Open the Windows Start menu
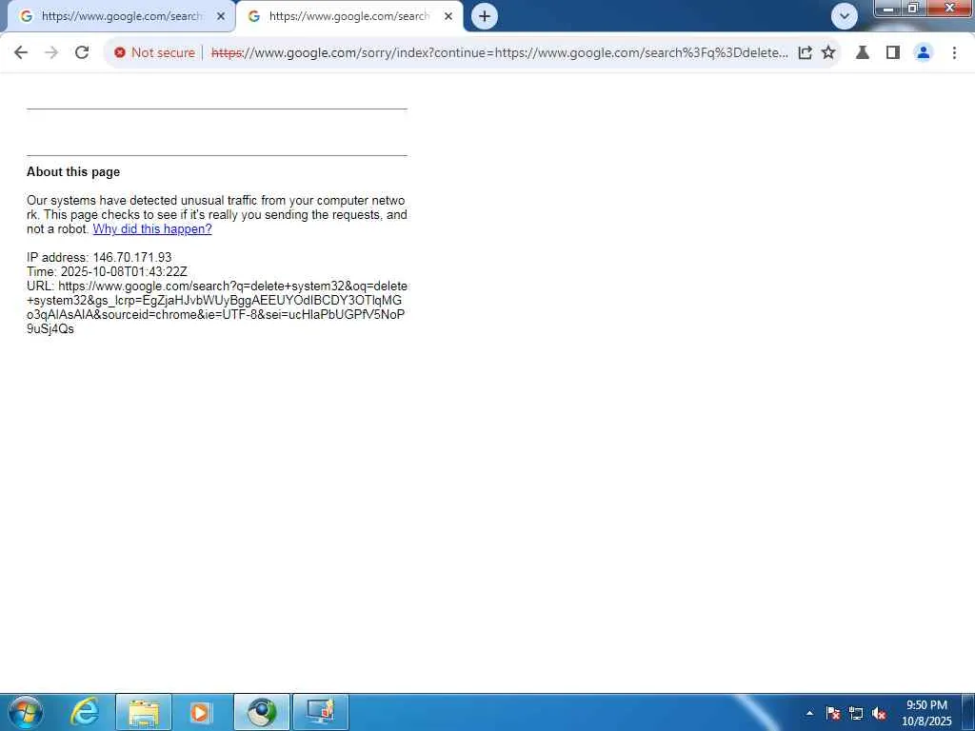 pos(26,712)
